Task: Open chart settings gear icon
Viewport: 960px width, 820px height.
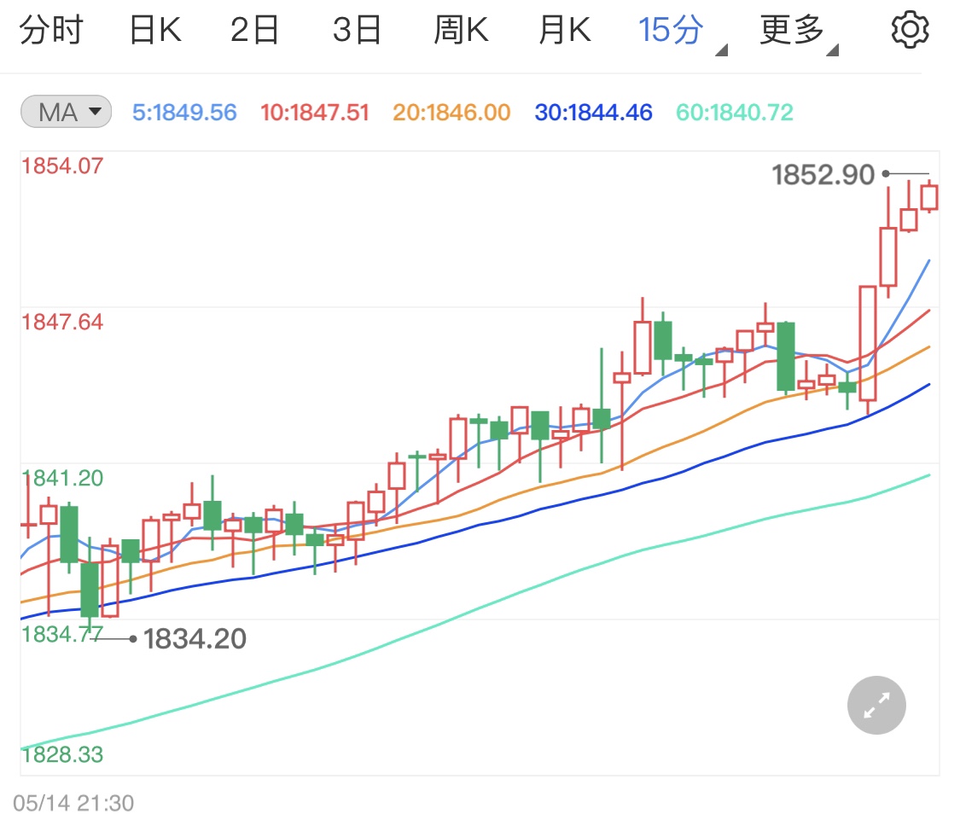Action: [x=910, y=29]
